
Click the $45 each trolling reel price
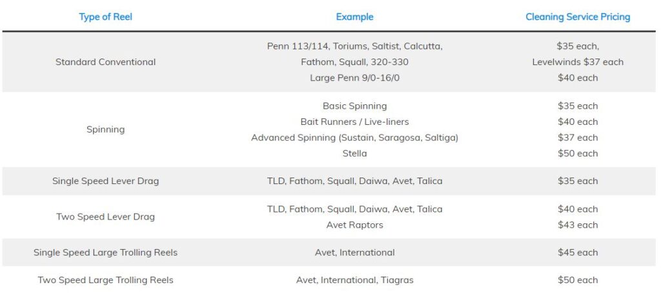tap(578, 252)
